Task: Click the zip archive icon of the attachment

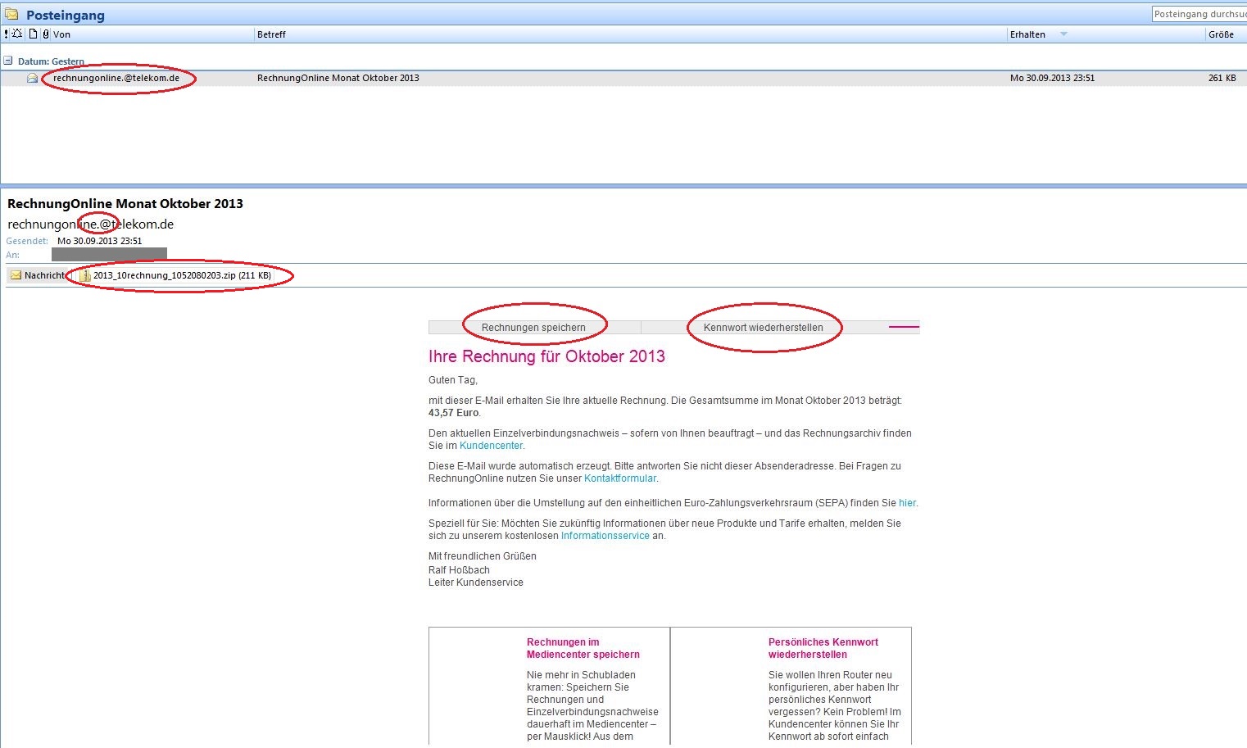Action: (84, 275)
